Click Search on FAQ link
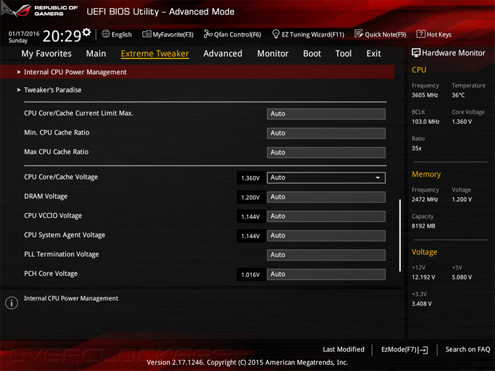This screenshot has height=371, width=495. tap(467, 349)
